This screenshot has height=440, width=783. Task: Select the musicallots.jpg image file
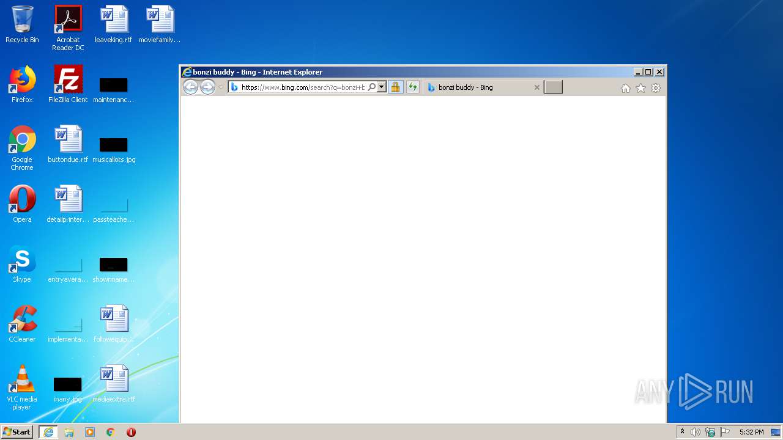pyautogui.click(x=114, y=150)
